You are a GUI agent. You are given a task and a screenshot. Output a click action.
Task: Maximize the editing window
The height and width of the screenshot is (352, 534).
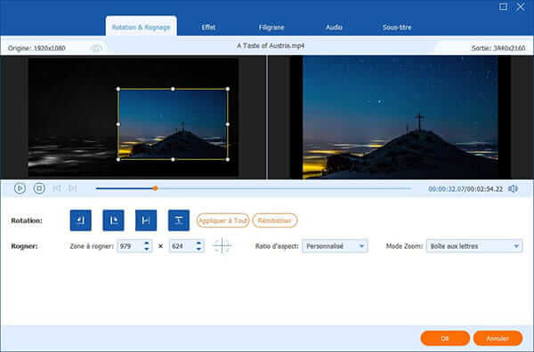coord(503,6)
